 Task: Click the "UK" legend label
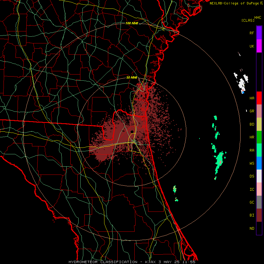click(x=252, y=46)
